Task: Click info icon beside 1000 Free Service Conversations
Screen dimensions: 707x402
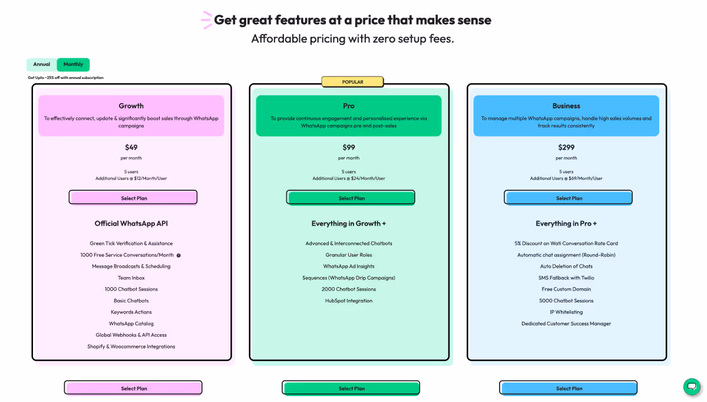Action: (x=179, y=255)
